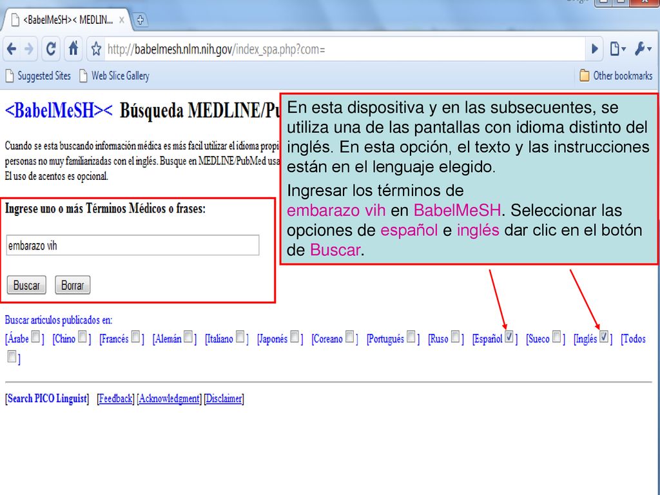Open the Feedback link

coord(115,398)
